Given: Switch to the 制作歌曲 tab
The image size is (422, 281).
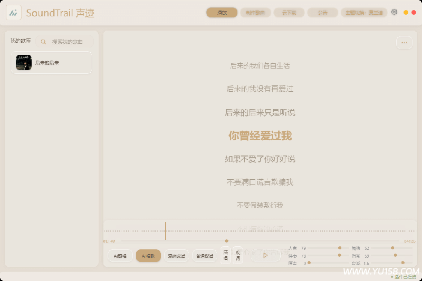Looking at the screenshot, I should click(255, 13).
